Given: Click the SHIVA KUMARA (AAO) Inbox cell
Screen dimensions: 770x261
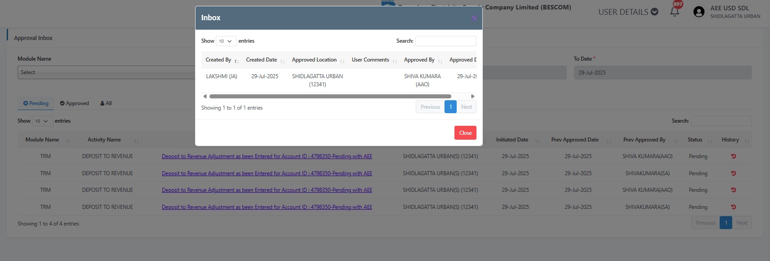Looking at the screenshot, I should (x=423, y=80).
